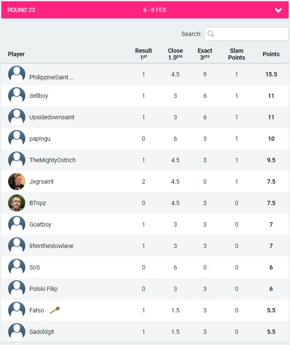Click the search magnifier icon
This screenshot has height=345, width=290.
211,34
